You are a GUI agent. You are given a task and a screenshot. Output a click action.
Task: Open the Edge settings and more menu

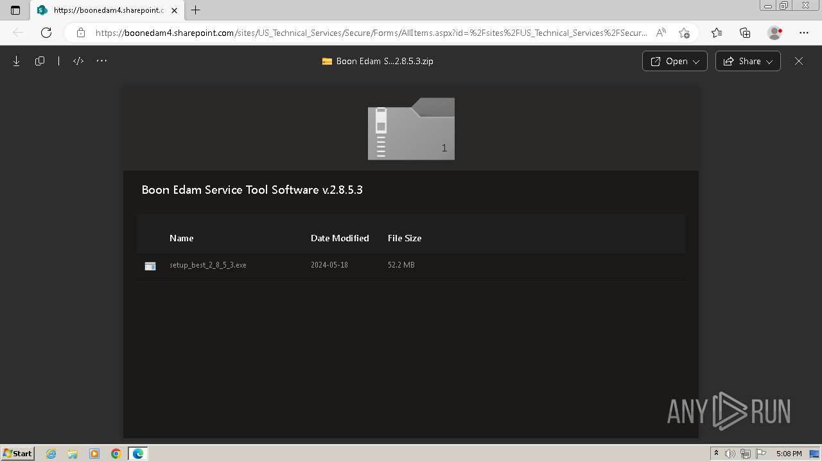(804, 33)
